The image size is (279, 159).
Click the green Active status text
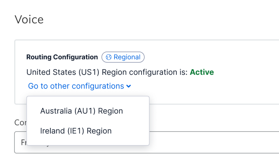[202, 72]
